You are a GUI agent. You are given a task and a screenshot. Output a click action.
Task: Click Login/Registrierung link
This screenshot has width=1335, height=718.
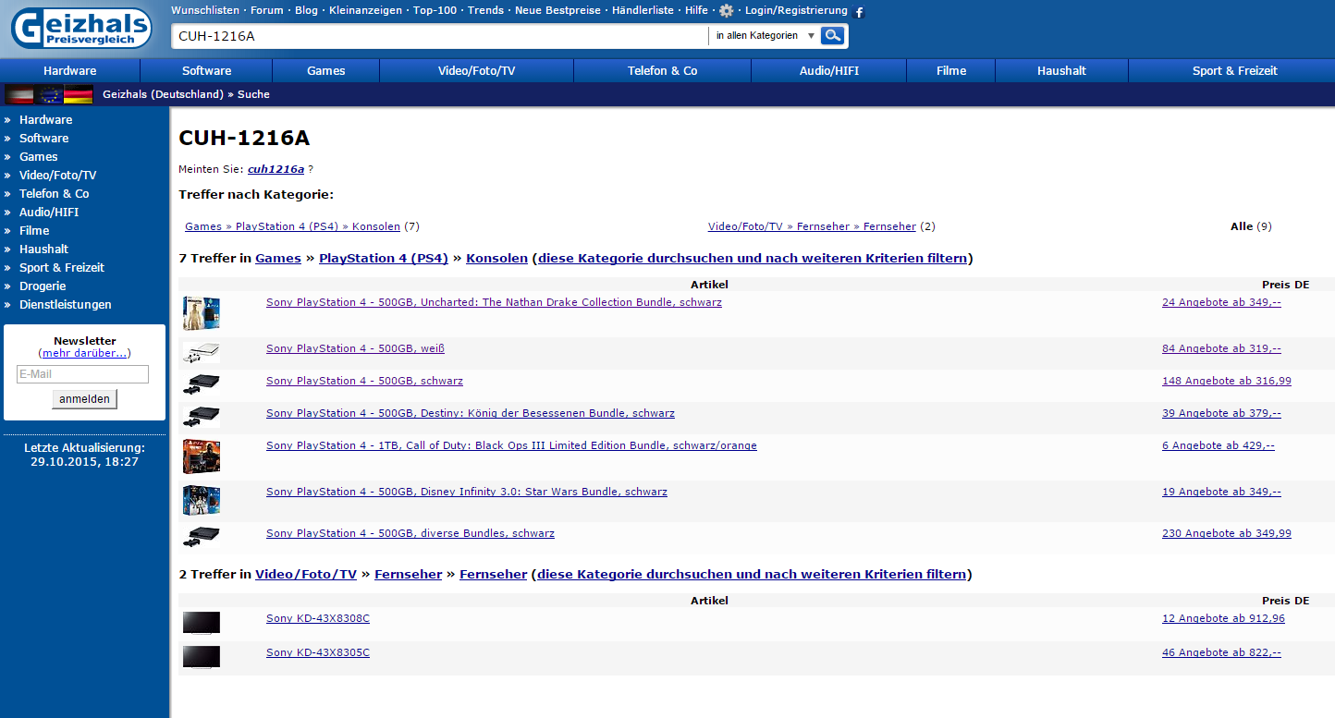click(796, 10)
